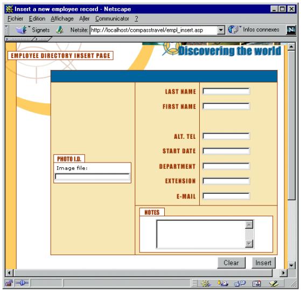Open the Composer icon in the component bar

(274, 284)
